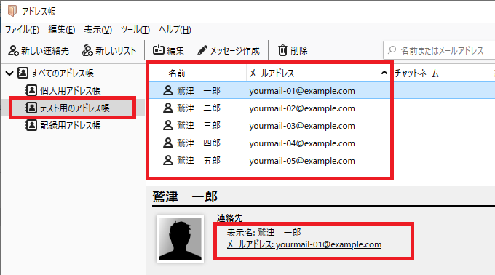Click the pencil icon for メッセージ作成
The width and height of the screenshot is (495, 275).
coord(202,50)
